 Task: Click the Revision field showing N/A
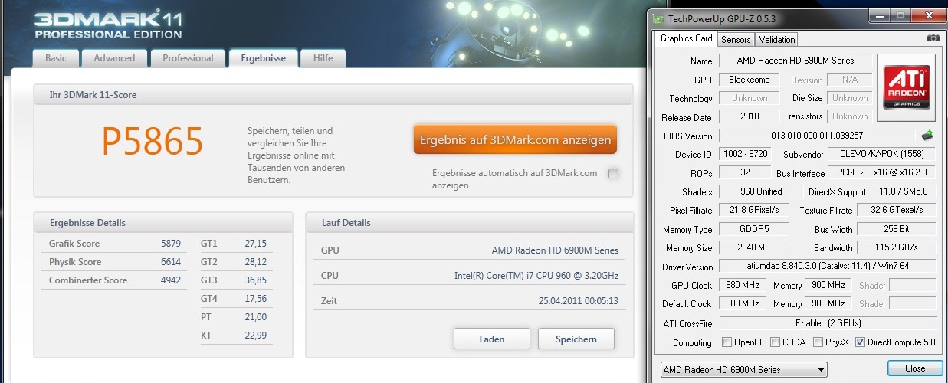click(x=849, y=80)
